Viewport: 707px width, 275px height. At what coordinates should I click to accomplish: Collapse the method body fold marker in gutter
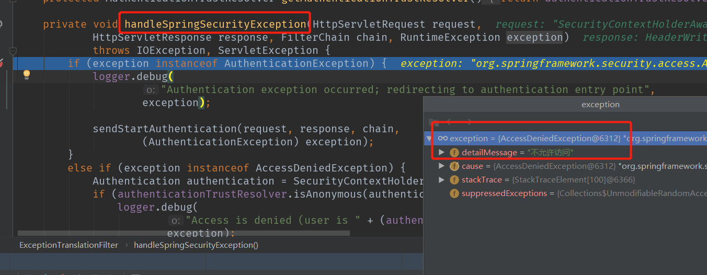click(13, 51)
